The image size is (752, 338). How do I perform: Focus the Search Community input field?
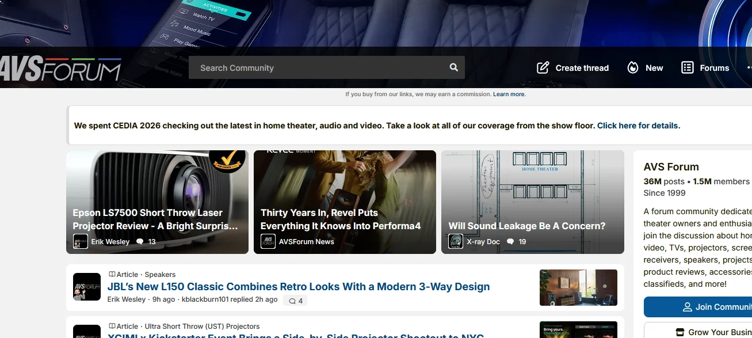click(327, 67)
